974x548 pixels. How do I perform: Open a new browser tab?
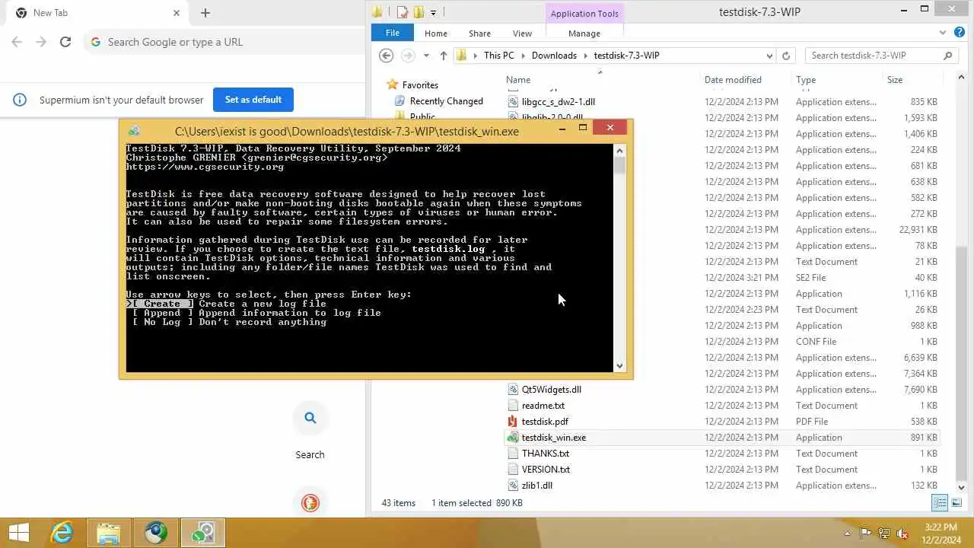205,13
